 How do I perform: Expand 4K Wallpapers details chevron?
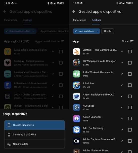[122, 63]
